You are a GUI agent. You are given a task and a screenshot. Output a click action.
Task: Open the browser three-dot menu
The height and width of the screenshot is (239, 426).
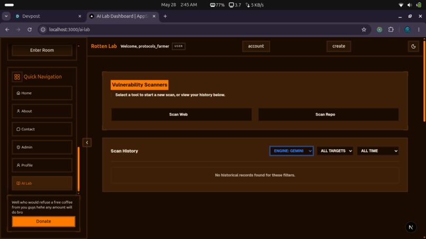[419, 30]
